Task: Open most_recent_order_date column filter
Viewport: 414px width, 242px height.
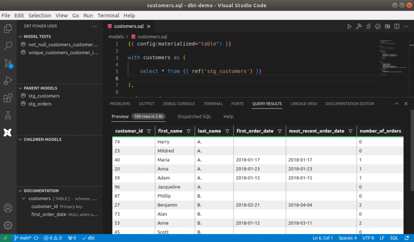Action: point(351,131)
